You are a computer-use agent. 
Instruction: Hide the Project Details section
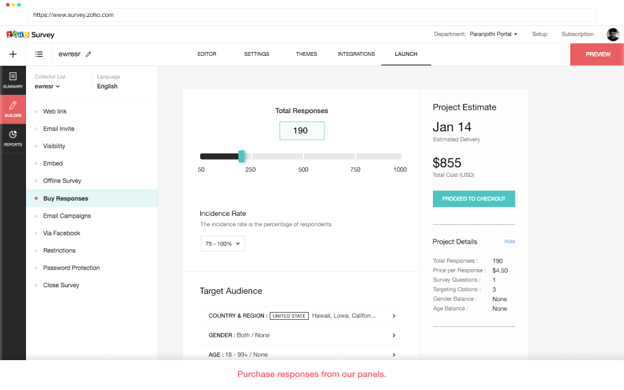pyautogui.click(x=510, y=241)
